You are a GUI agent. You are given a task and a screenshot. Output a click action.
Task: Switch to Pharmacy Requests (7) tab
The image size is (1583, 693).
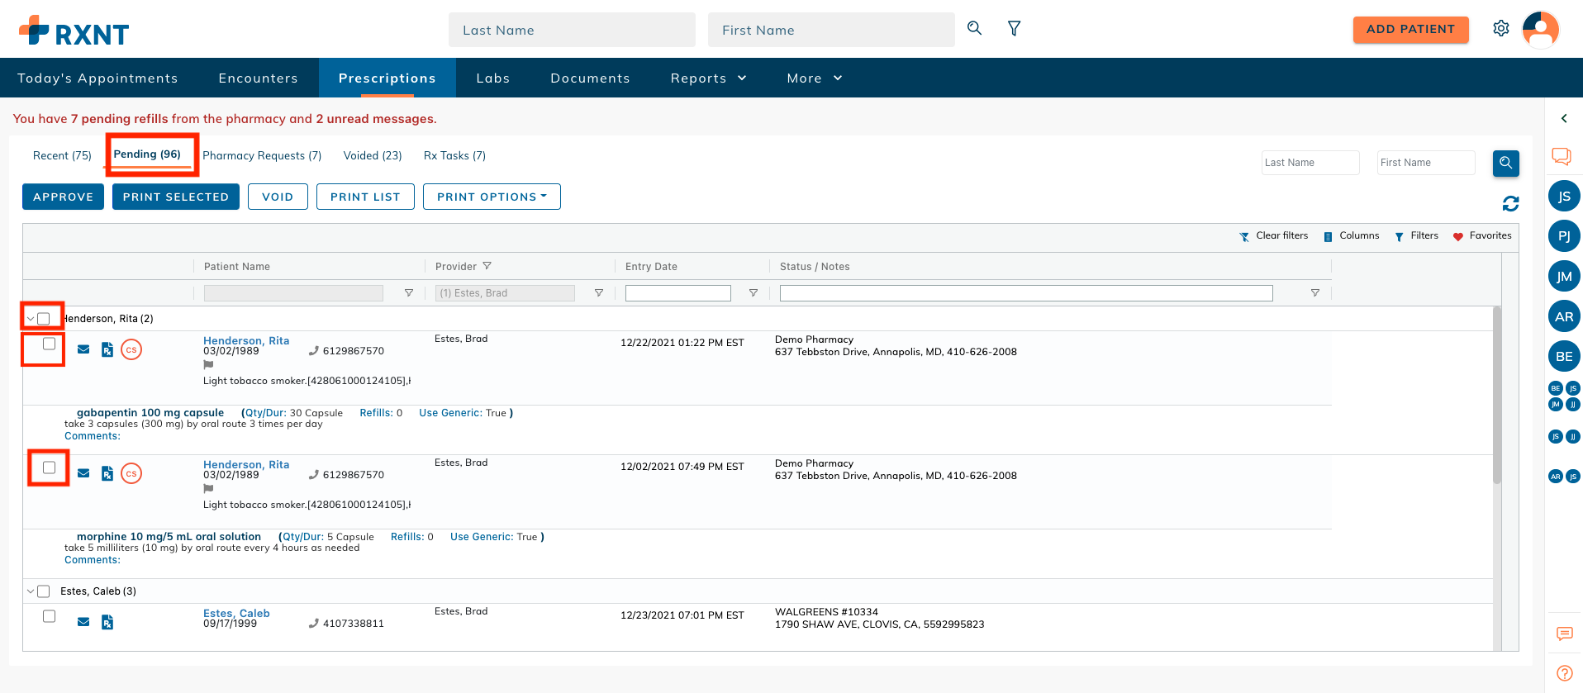(x=262, y=155)
